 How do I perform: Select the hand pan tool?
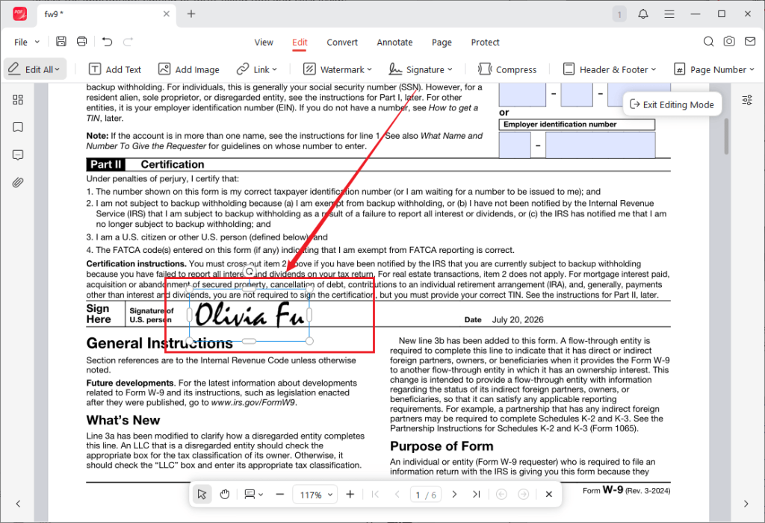pyautogui.click(x=224, y=494)
